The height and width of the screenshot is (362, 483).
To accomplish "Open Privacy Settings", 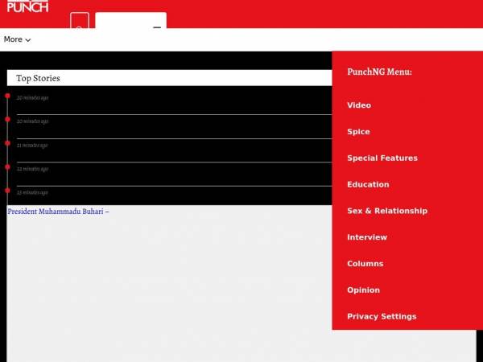I will point(382,316).
